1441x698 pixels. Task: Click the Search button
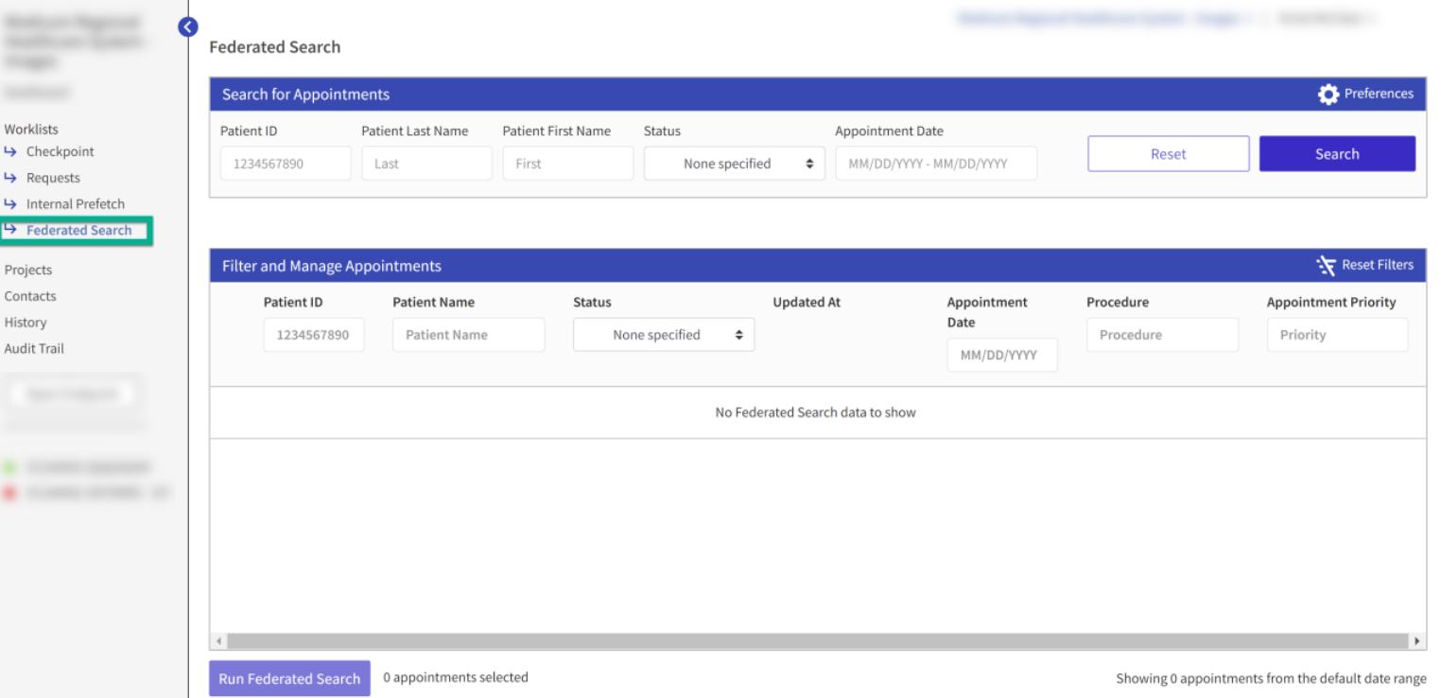click(1336, 153)
